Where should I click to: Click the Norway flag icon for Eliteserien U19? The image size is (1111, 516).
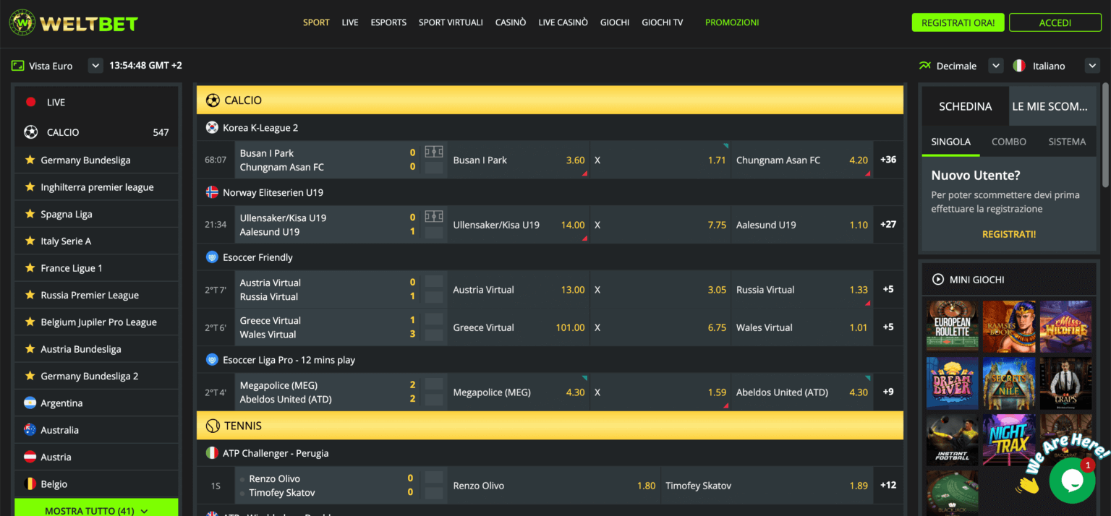212,192
